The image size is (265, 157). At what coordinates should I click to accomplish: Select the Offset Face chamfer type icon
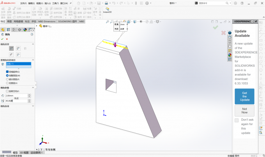point(11,55)
